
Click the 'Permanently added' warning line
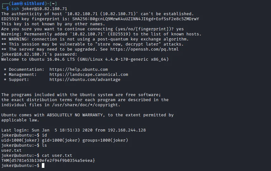[101, 34]
